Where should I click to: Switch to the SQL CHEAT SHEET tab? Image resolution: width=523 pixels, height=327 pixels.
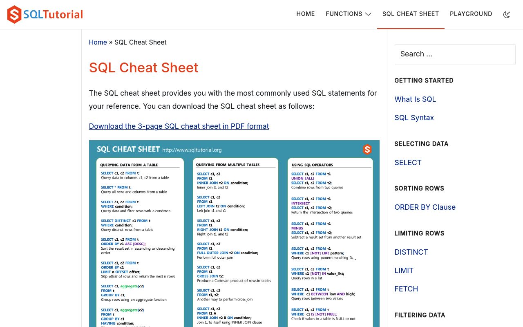click(411, 13)
